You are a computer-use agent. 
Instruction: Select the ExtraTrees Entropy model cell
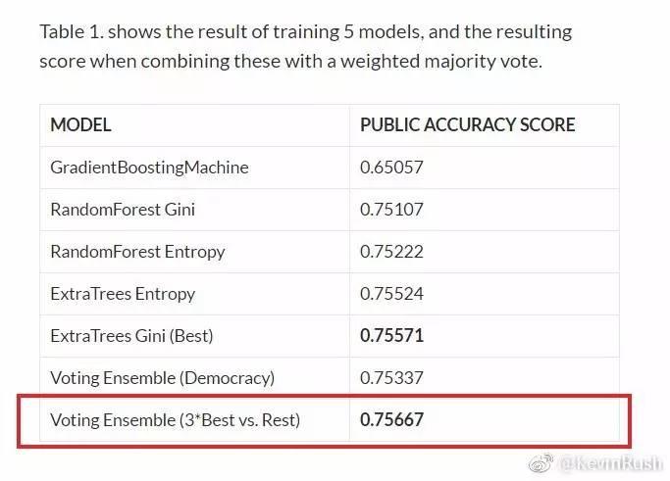[123, 294]
